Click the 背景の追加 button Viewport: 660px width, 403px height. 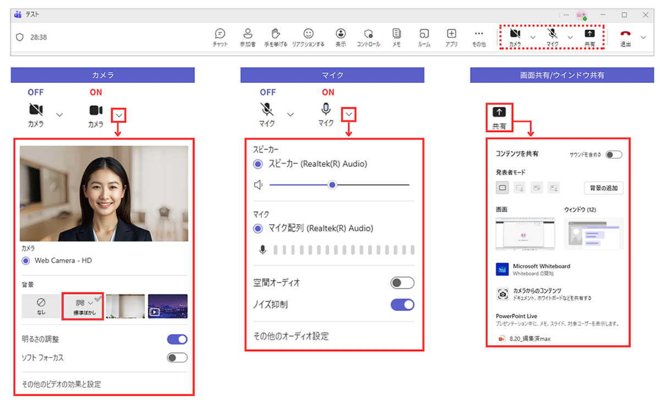point(603,188)
